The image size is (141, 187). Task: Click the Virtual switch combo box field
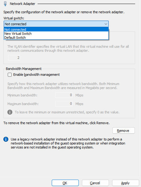click(x=56, y=24)
